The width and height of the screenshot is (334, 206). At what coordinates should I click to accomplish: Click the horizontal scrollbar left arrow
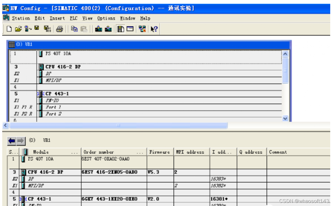[x=6, y=125]
